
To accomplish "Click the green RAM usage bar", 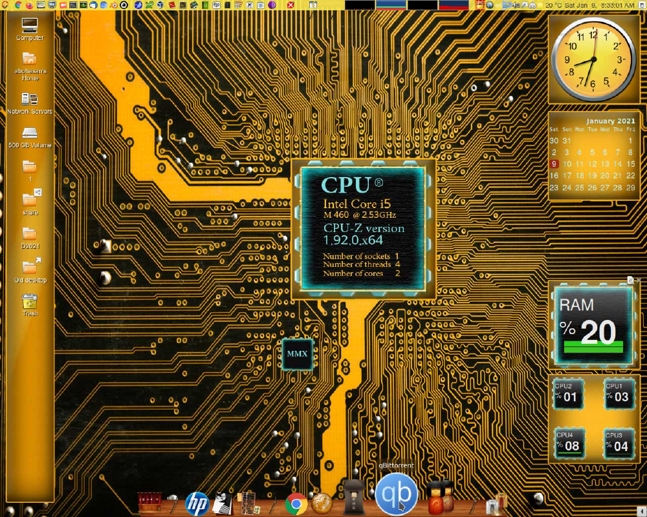I will [x=593, y=347].
